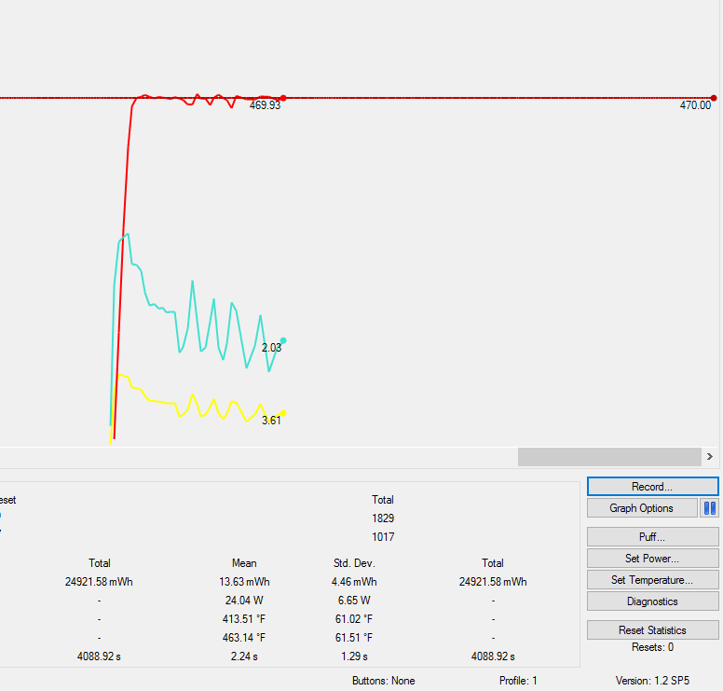Launch the Diagnostics window
723x691 pixels.
(x=652, y=601)
